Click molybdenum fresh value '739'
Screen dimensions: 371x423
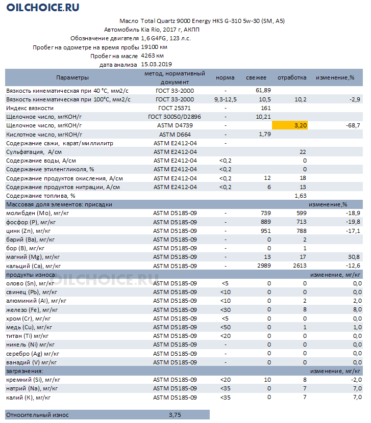pyautogui.click(x=265, y=213)
